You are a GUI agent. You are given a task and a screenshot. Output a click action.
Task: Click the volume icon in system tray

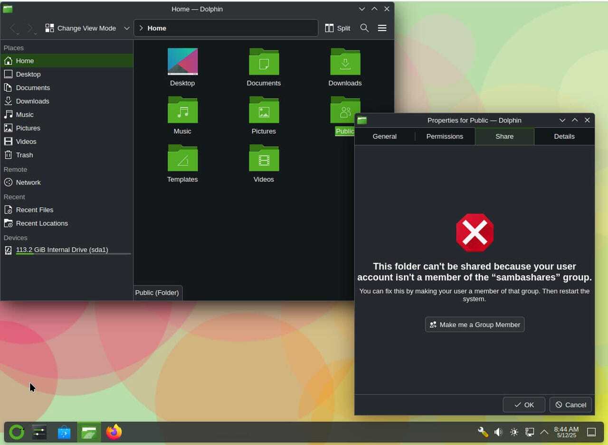(x=498, y=432)
